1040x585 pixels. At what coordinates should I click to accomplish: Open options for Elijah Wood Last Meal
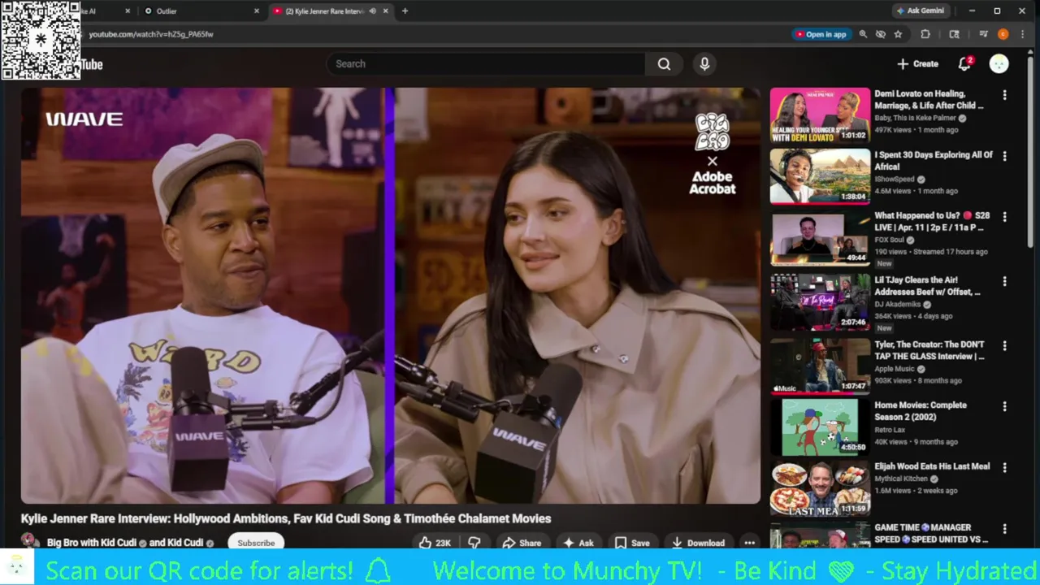click(1004, 468)
